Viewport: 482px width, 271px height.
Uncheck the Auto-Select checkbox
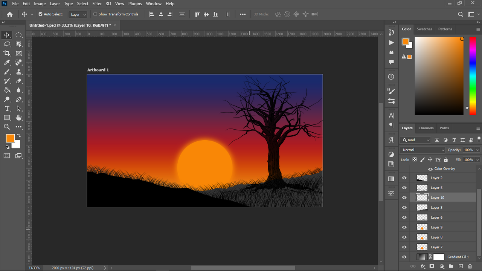[x=41, y=14]
